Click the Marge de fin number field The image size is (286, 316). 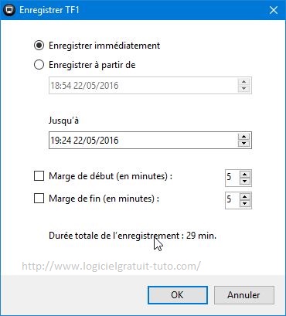tap(233, 200)
